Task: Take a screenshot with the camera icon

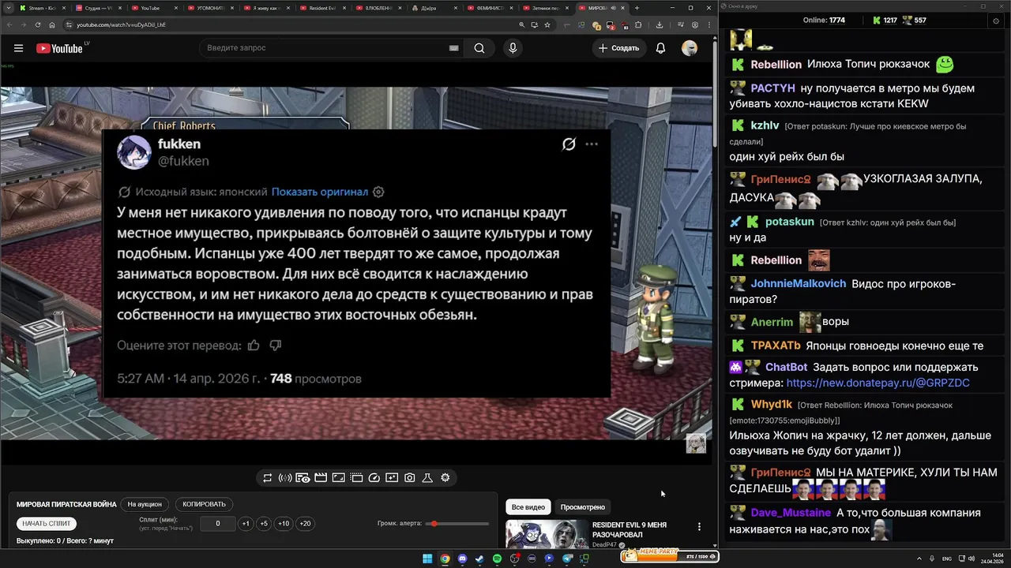Action: tap(409, 477)
